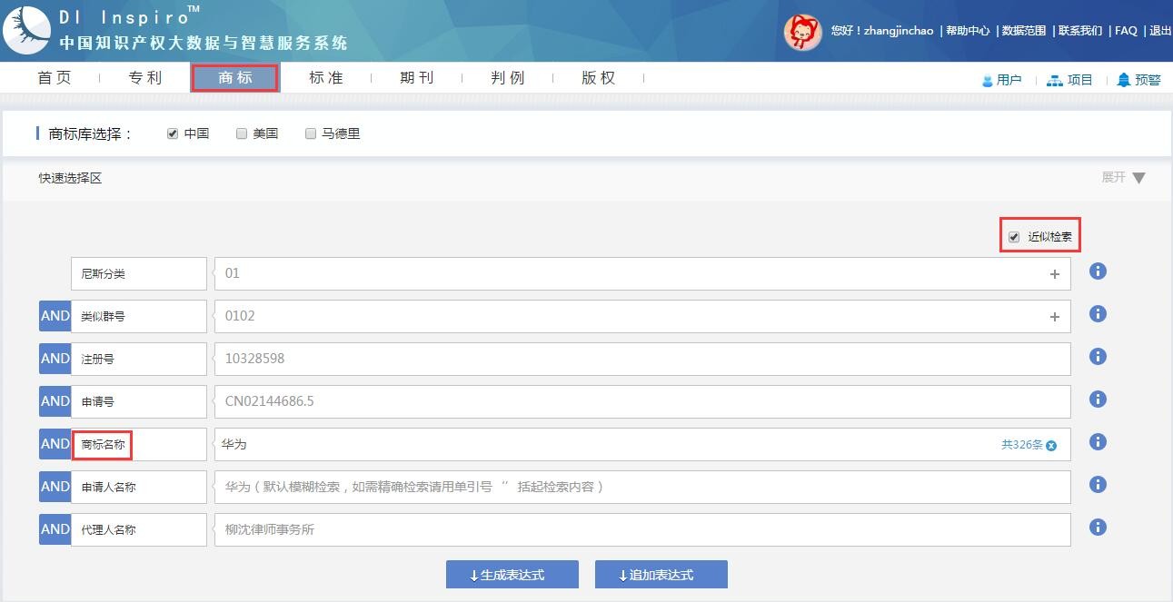
Task: Open the 期刊 navigation tab
Action: (x=417, y=78)
